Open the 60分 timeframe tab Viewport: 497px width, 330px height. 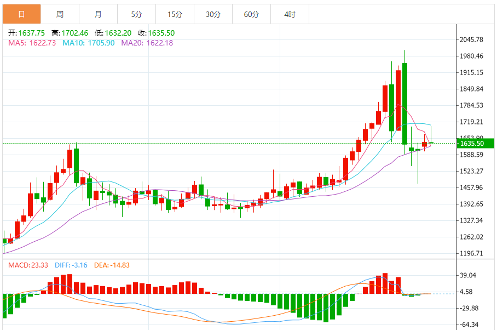pos(251,14)
